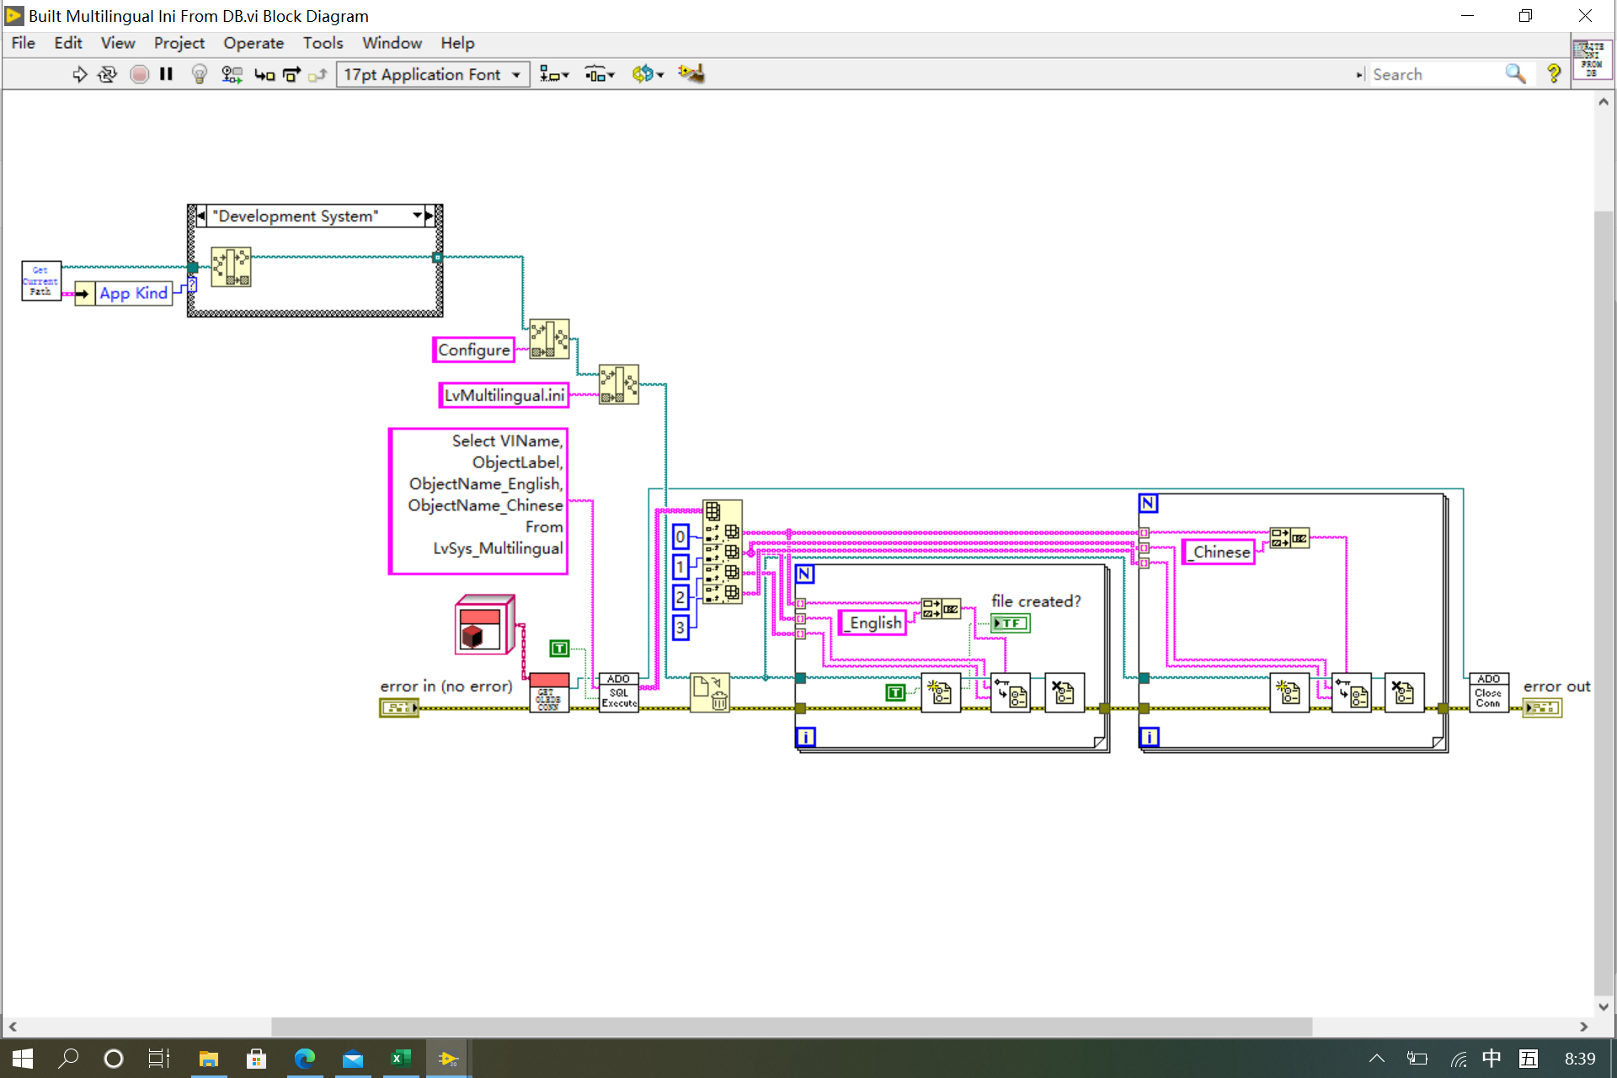Open the Operate menu

(x=253, y=43)
